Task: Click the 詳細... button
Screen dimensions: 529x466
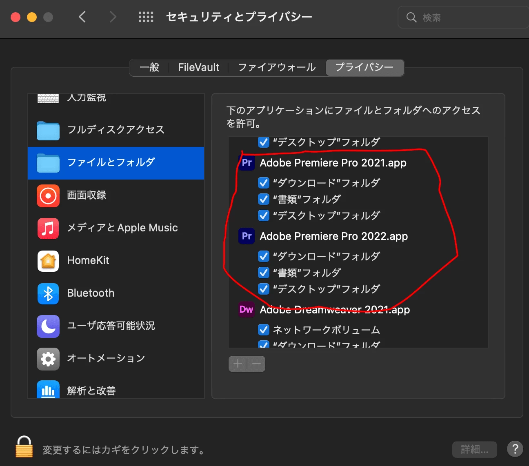Action: pyautogui.click(x=474, y=449)
